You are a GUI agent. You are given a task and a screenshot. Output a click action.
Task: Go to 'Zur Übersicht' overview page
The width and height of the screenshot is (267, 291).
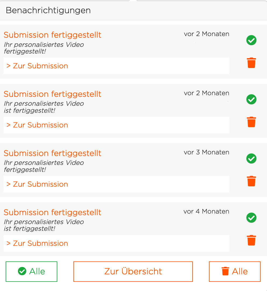(x=133, y=272)
